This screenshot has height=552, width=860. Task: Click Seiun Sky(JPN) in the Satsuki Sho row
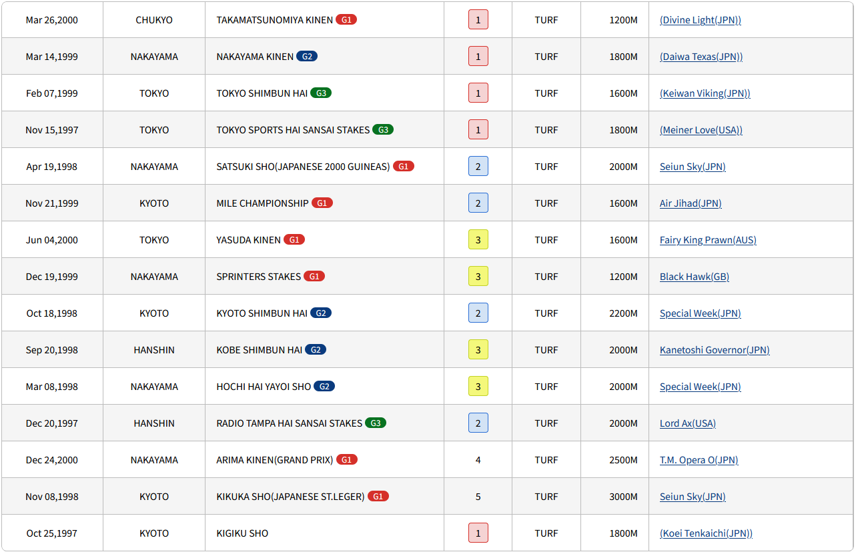pos(693,167)
